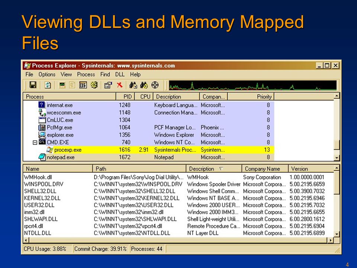Image resolution: width=357 pixels, height=268 pixels.
Task: Open the Find menu
Action: (105, 74)
